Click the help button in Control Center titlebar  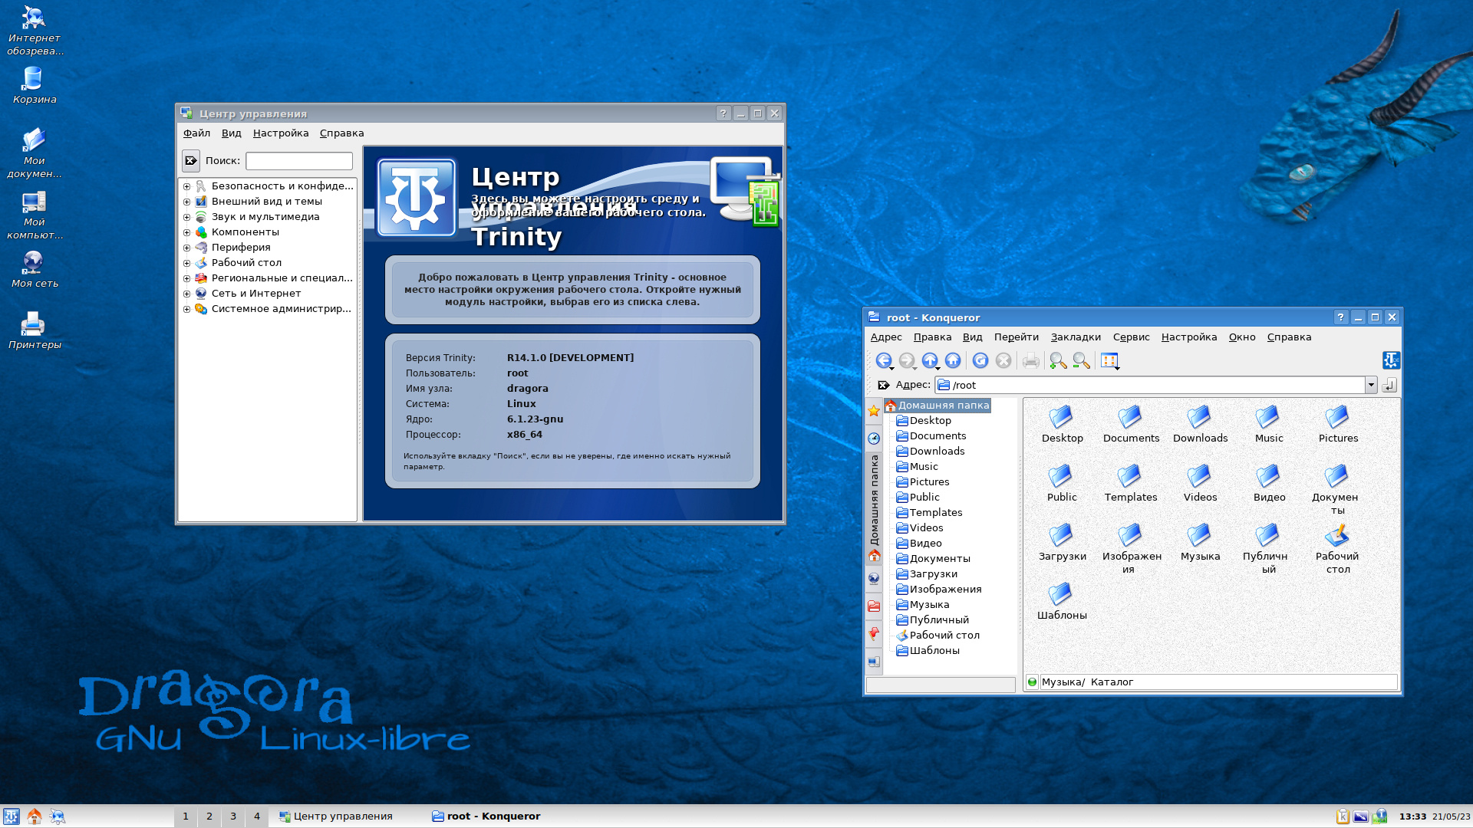(x=723, y=113)
